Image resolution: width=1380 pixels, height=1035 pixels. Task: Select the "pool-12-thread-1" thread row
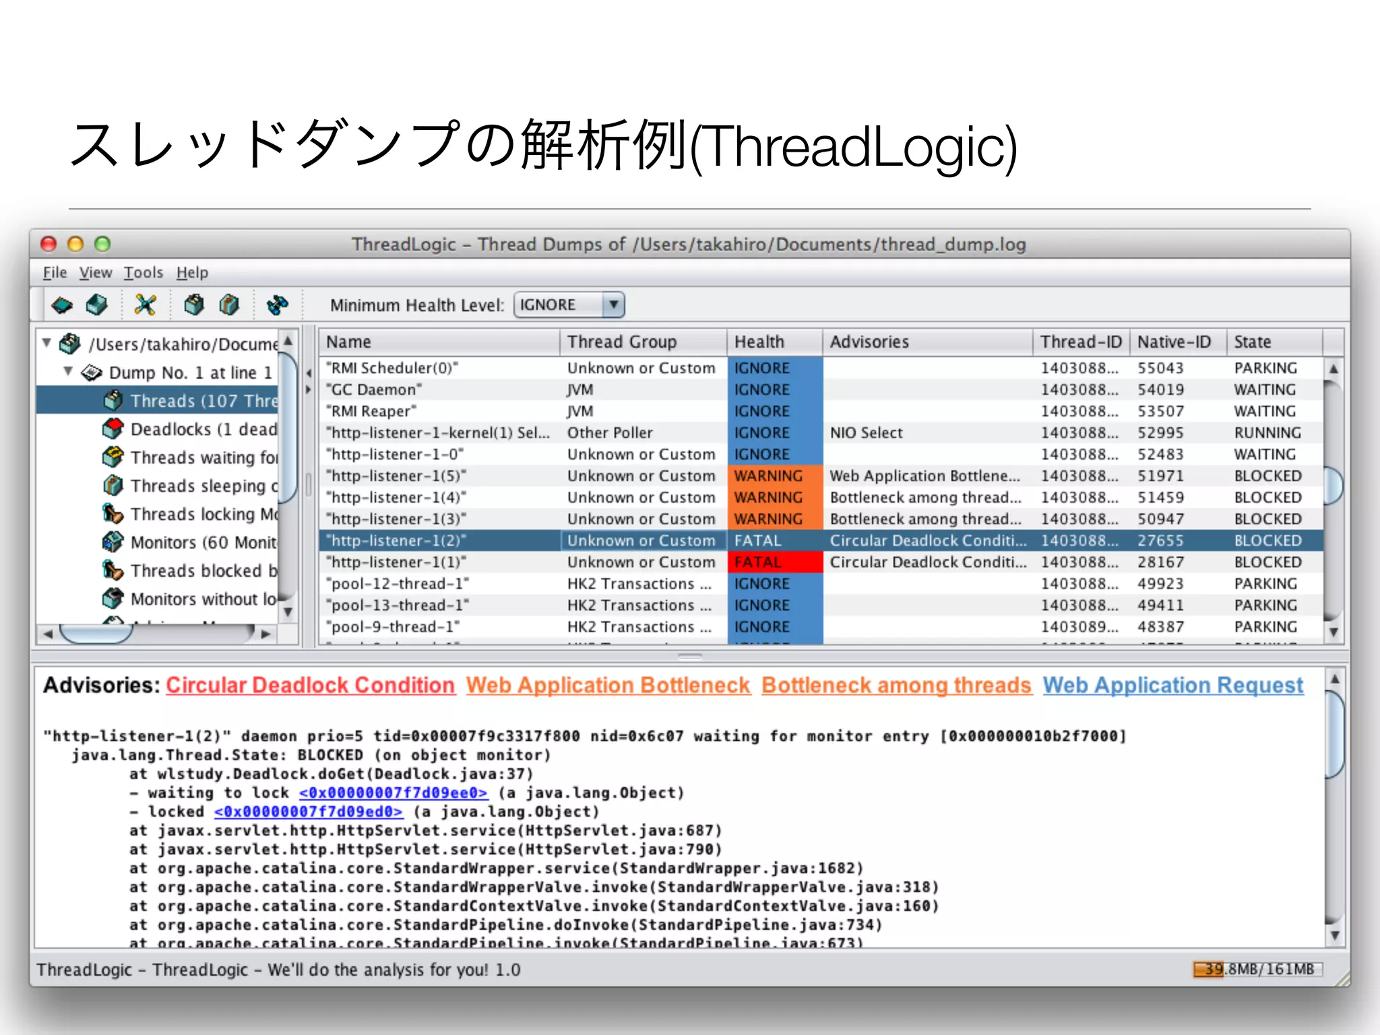coord(821,584)
